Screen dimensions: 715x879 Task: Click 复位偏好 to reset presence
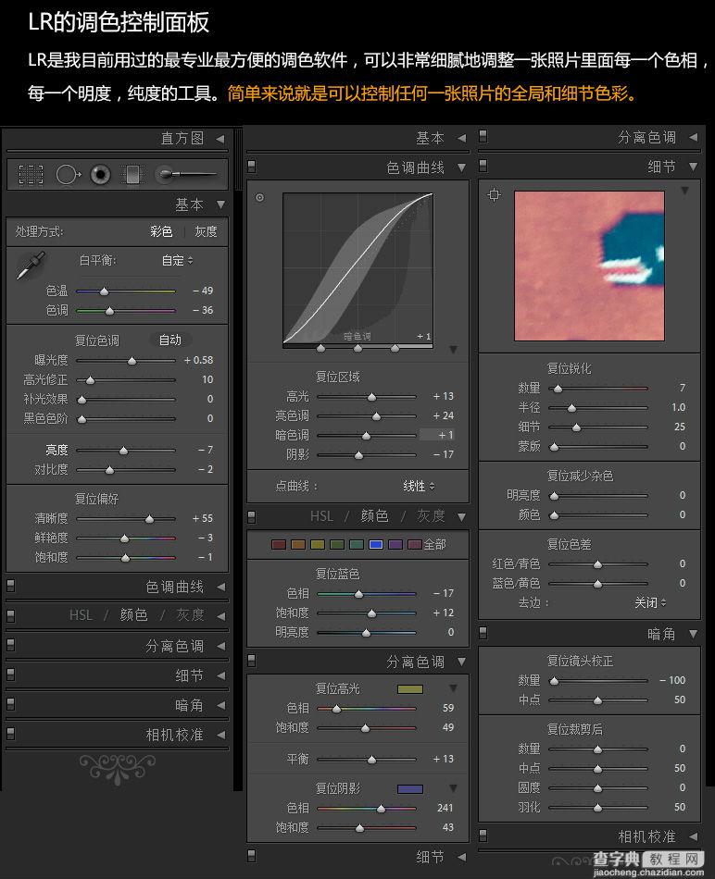[x=96, y=499]
